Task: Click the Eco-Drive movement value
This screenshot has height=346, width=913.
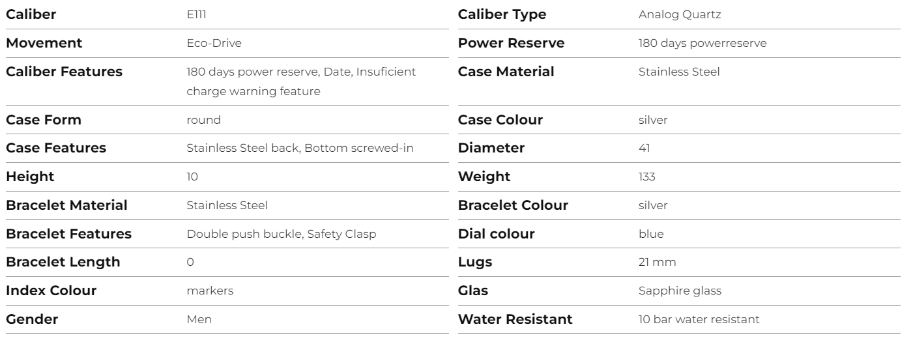Action: click(x=214, y=44)
